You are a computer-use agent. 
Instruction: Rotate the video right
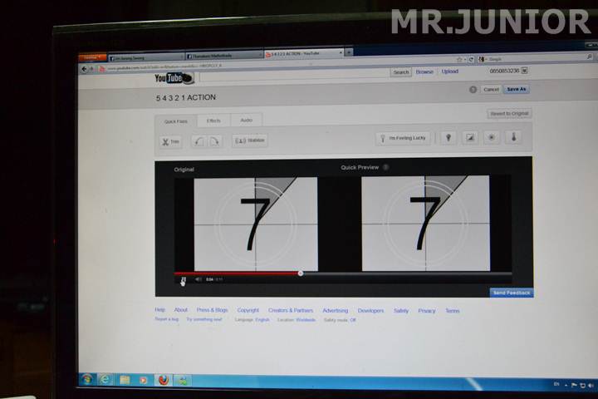(214, 141)
